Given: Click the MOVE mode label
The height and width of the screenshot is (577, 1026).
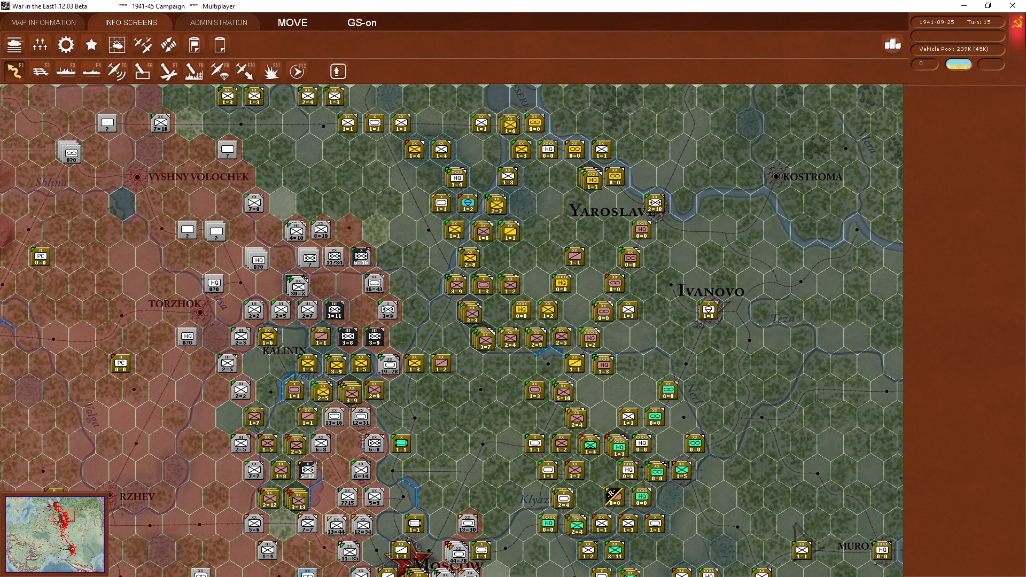Looking at the screenshot, I should coord(292,22).
